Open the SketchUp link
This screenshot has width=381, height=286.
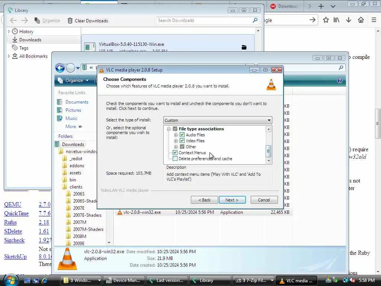15,257
